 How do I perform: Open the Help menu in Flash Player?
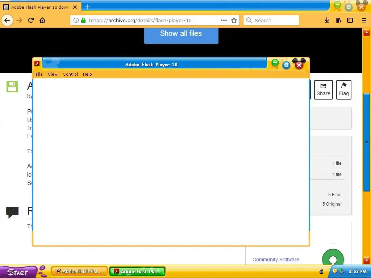pos(87,74)
